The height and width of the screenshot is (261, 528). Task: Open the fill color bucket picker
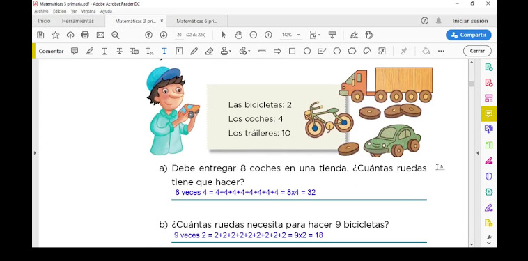pos(426,51)
